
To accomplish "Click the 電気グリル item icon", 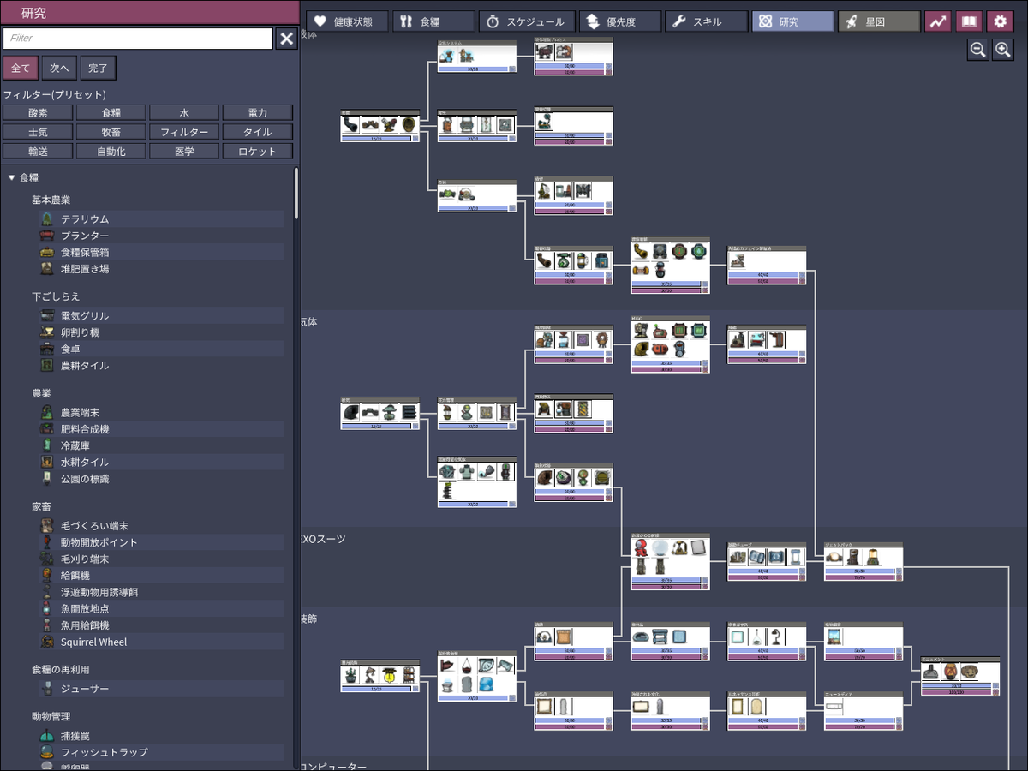I will [x=46, y=316].
